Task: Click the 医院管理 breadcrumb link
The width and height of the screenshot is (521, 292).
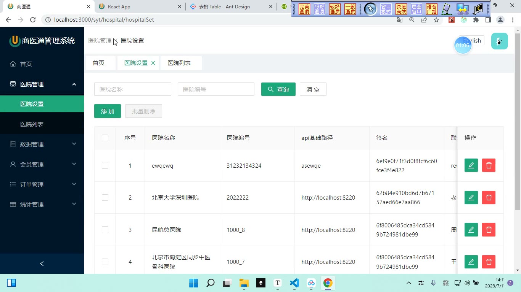Action: pos(100,41)
